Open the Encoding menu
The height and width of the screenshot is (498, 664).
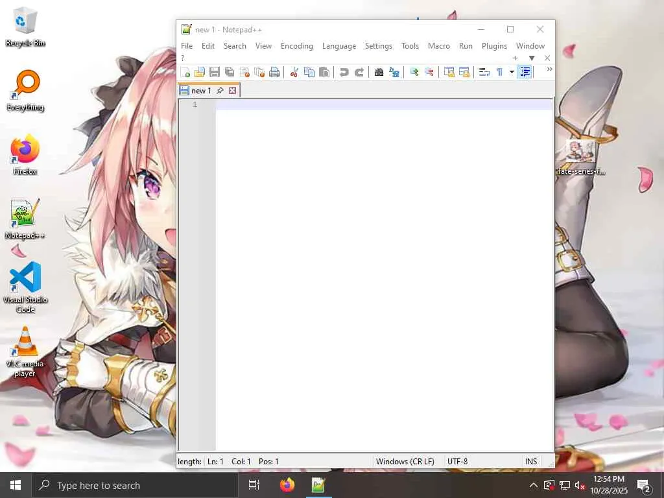pyautogui.click(x=297, y=46)
